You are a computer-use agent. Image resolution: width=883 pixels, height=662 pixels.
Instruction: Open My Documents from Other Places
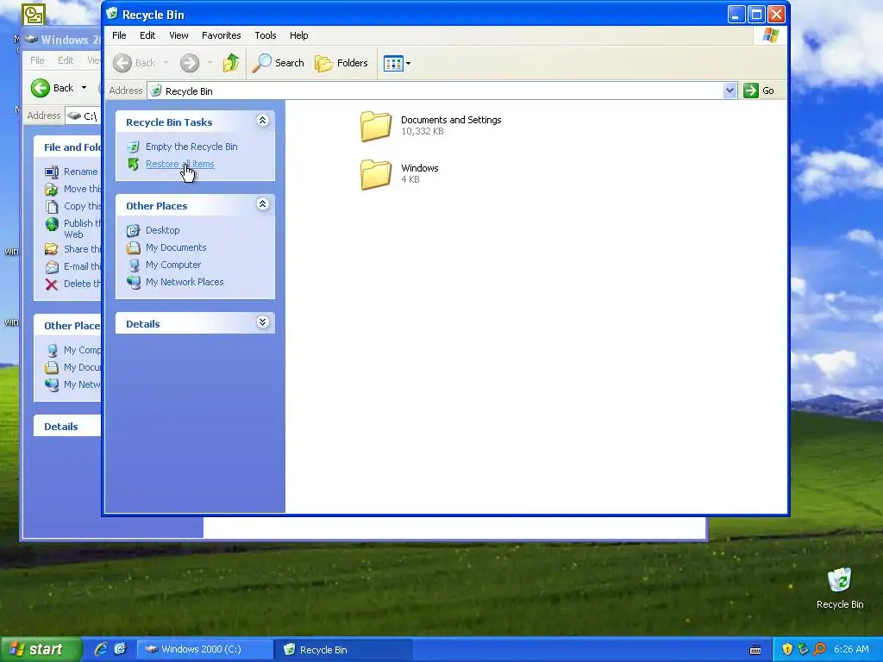[176, 247]
